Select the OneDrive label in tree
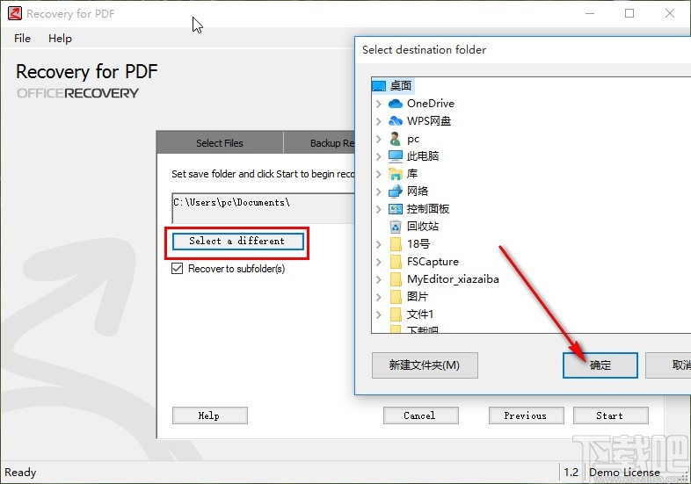The image size is (691, 484). tap(431, 104)
